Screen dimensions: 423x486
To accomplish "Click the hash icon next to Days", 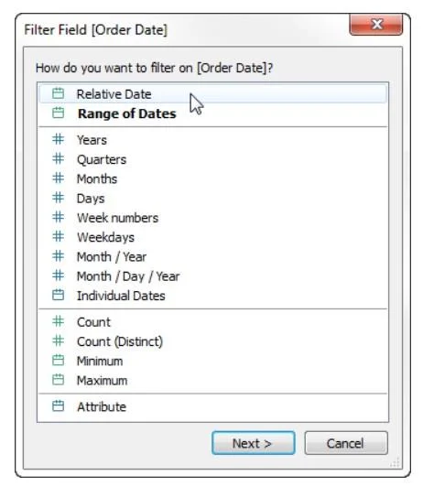I will click(59, 198).
